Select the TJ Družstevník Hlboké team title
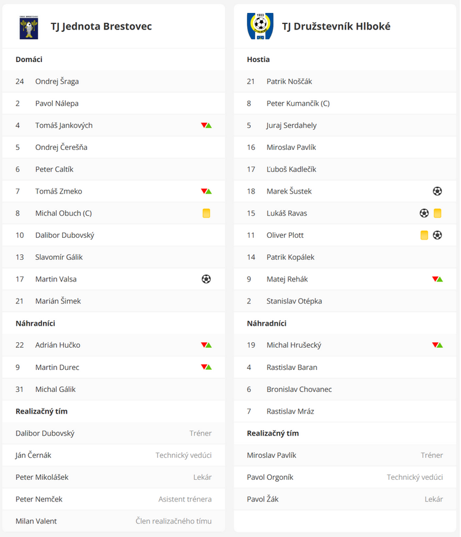The height and width of the screenshot is (537, 461). pos(336,26)
